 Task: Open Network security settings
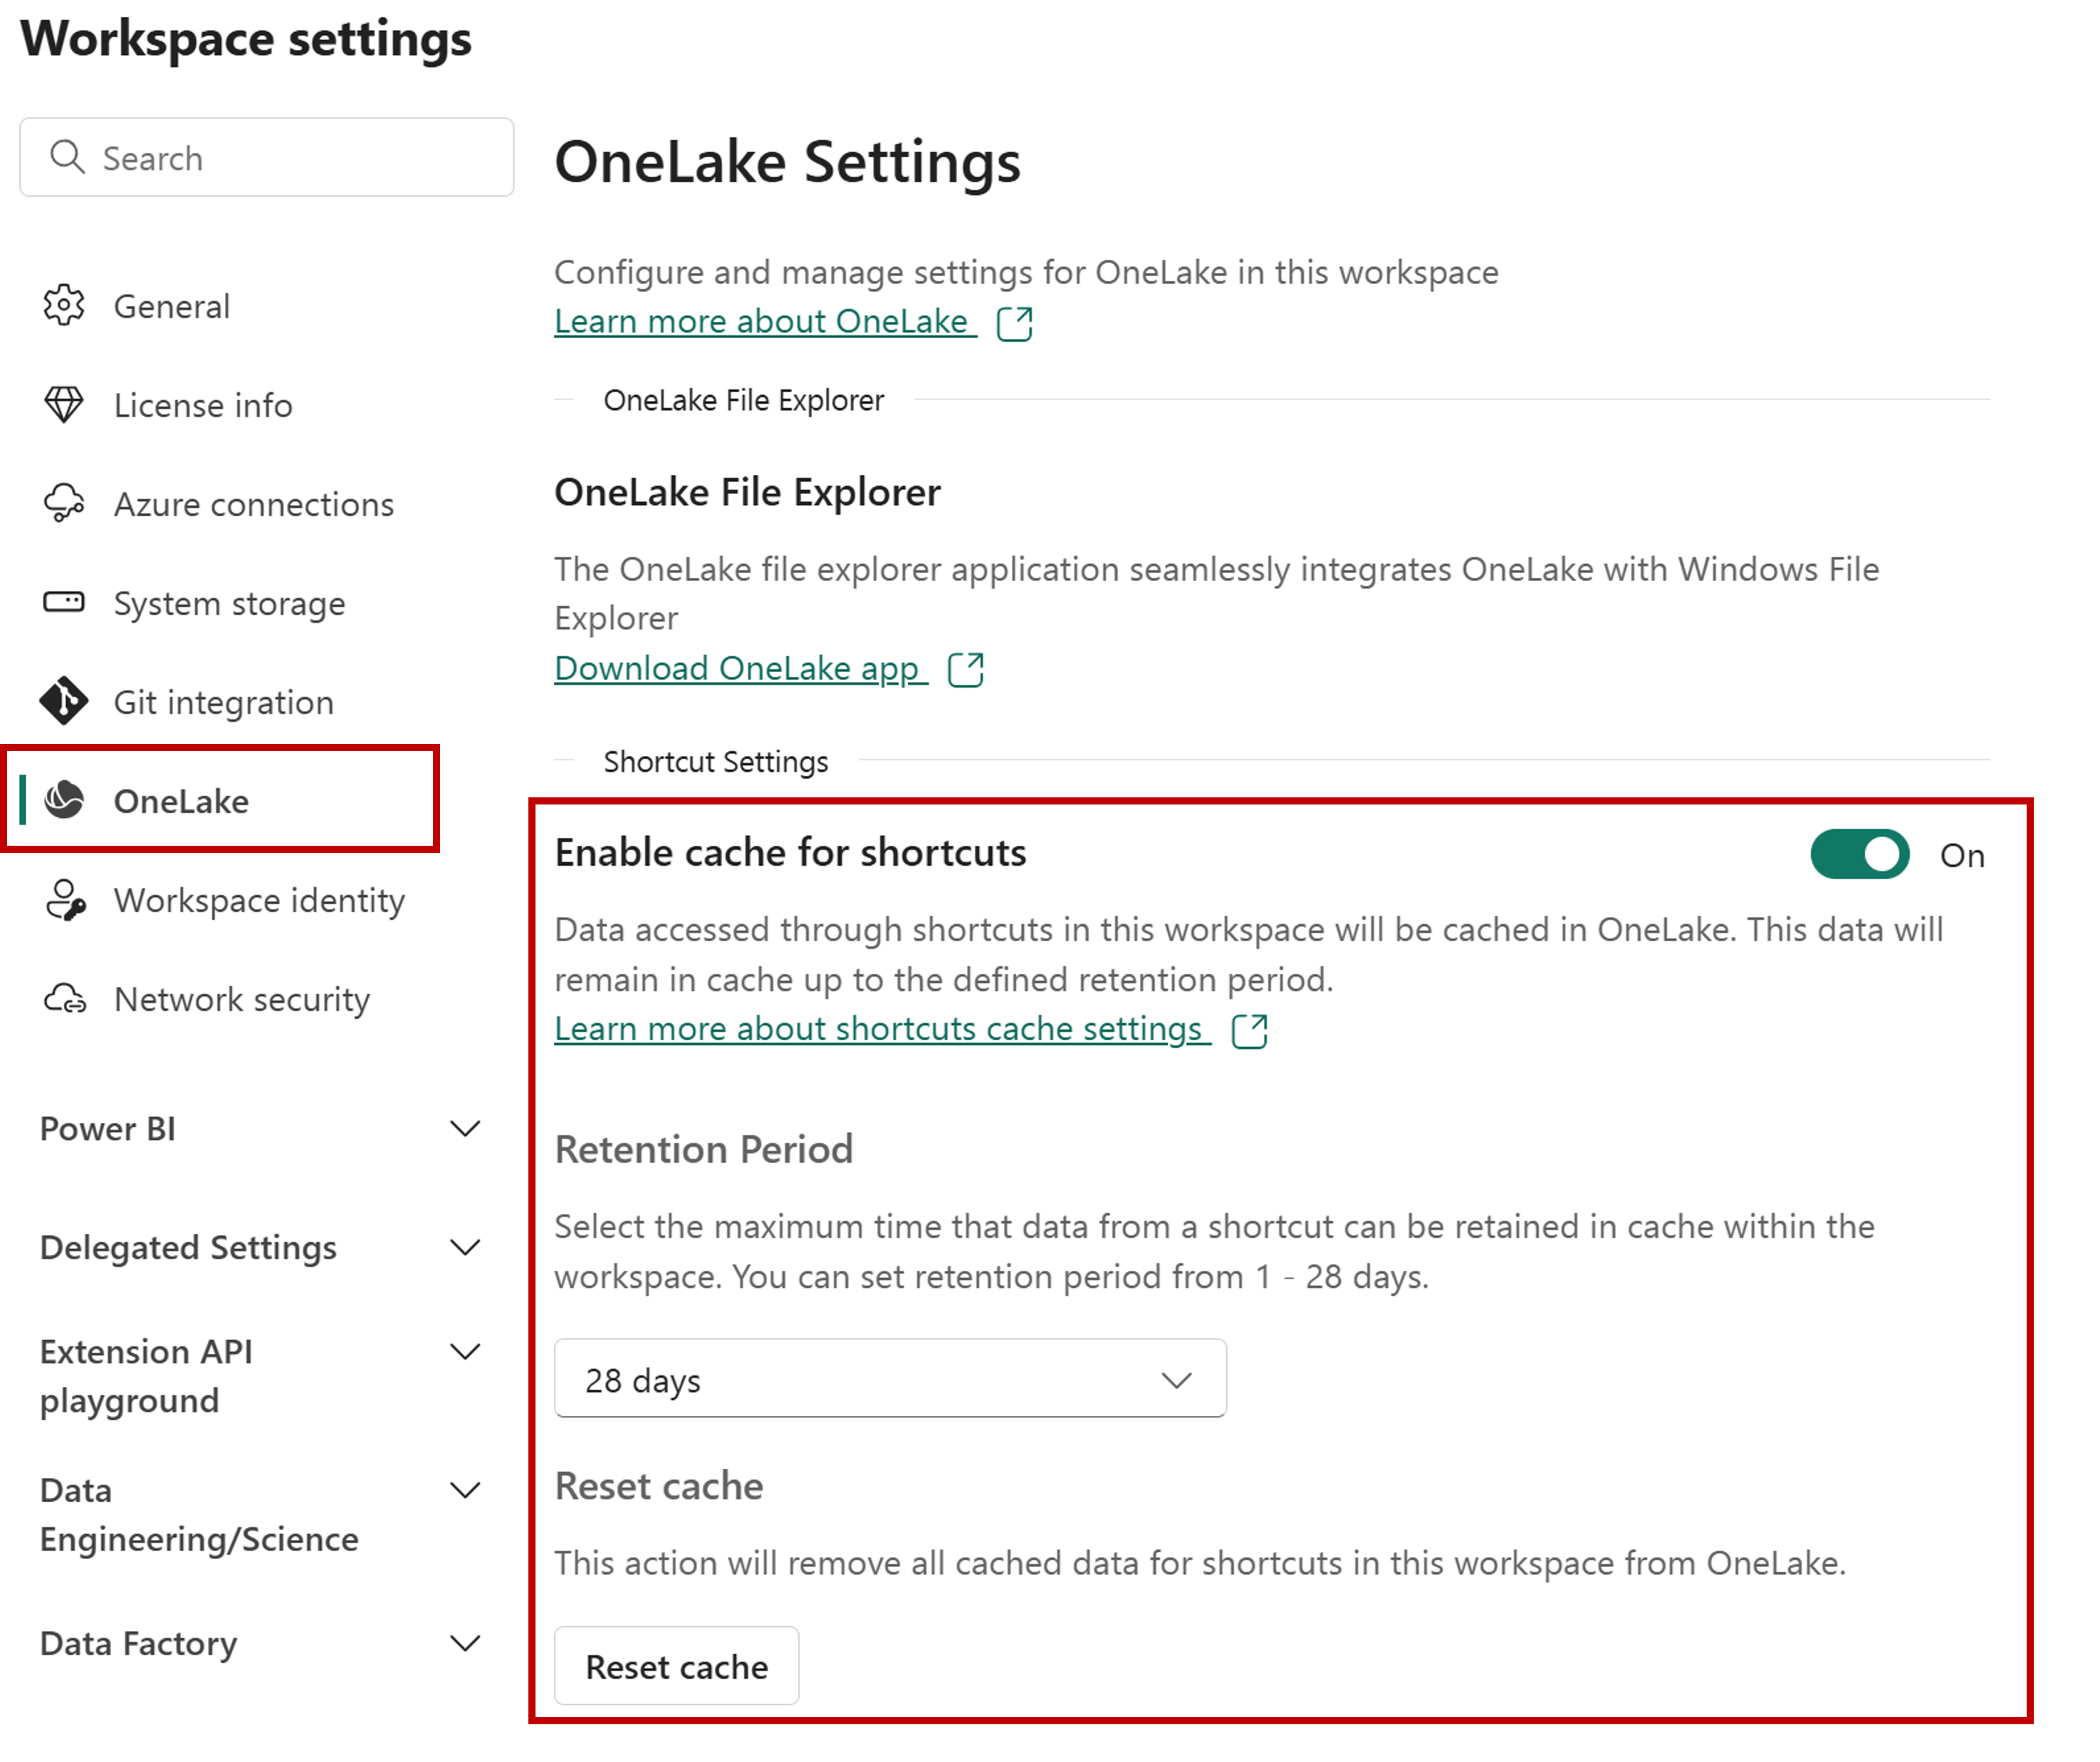(242, 999)
